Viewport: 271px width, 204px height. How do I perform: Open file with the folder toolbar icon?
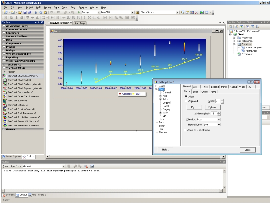coord(20,12)
